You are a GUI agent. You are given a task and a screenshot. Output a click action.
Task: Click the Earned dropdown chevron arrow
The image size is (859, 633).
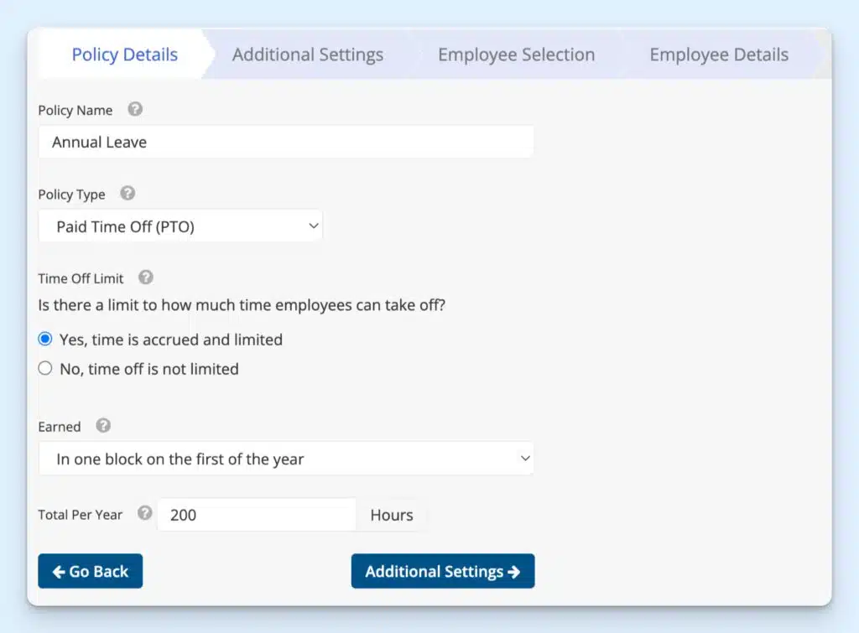click(x=524, y=459)
